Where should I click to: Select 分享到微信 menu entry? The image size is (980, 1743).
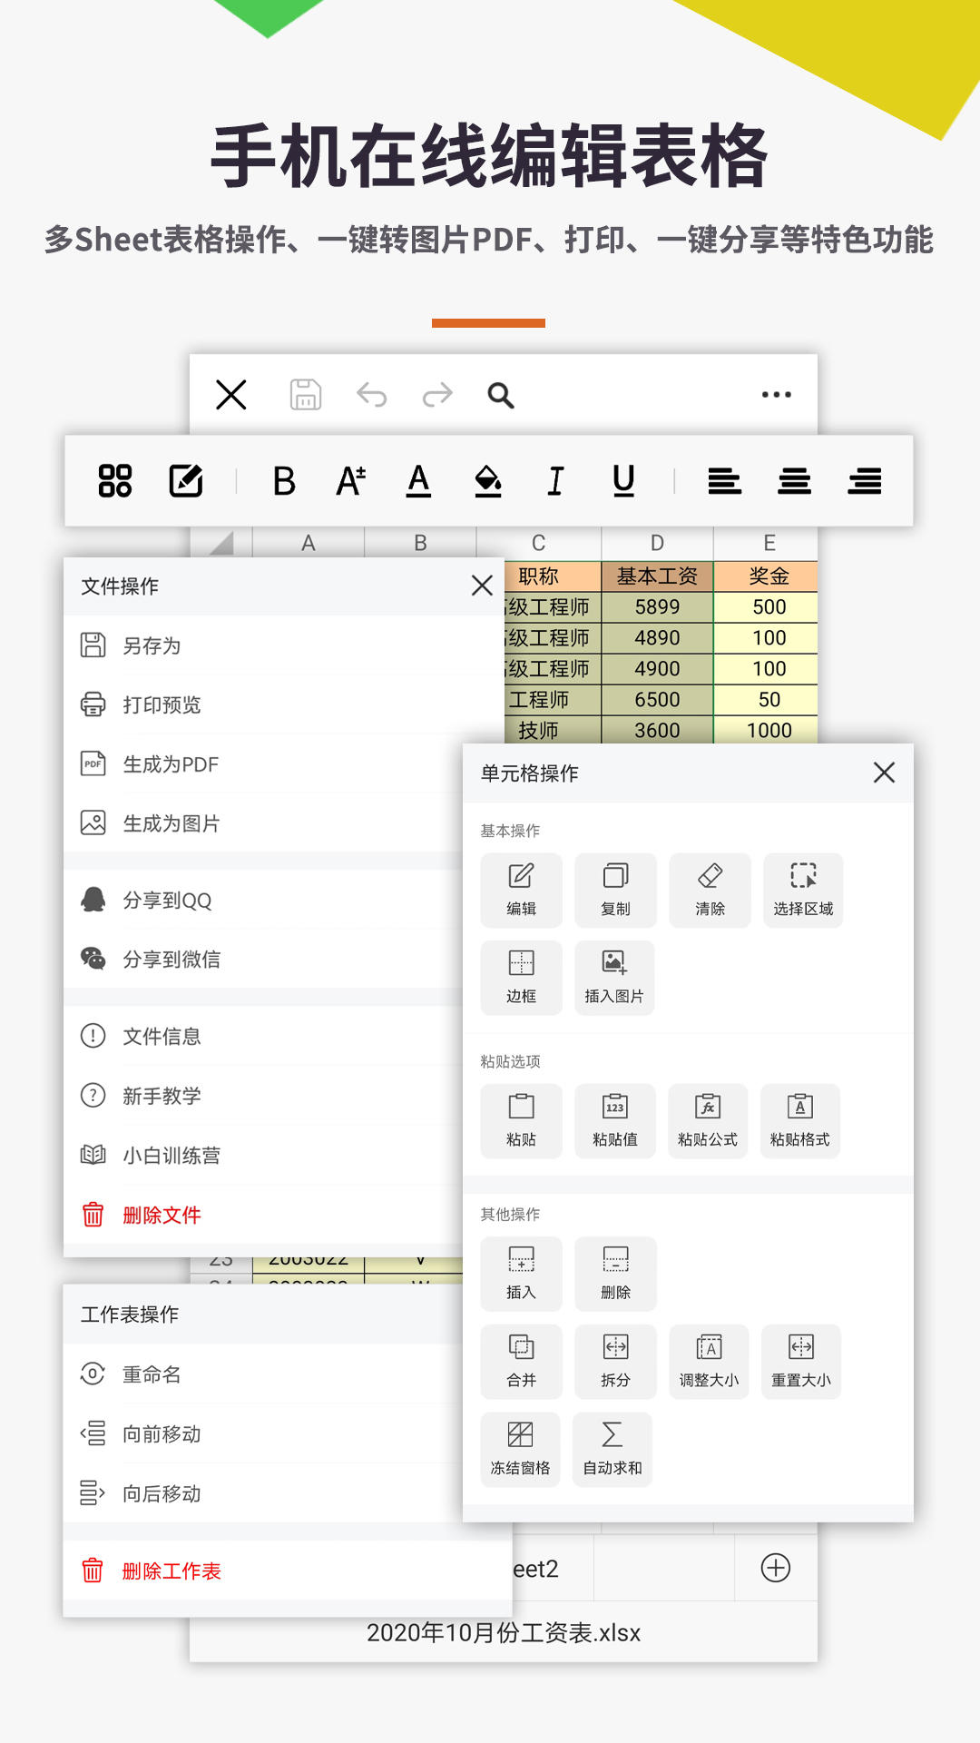(x=171, y=960)
